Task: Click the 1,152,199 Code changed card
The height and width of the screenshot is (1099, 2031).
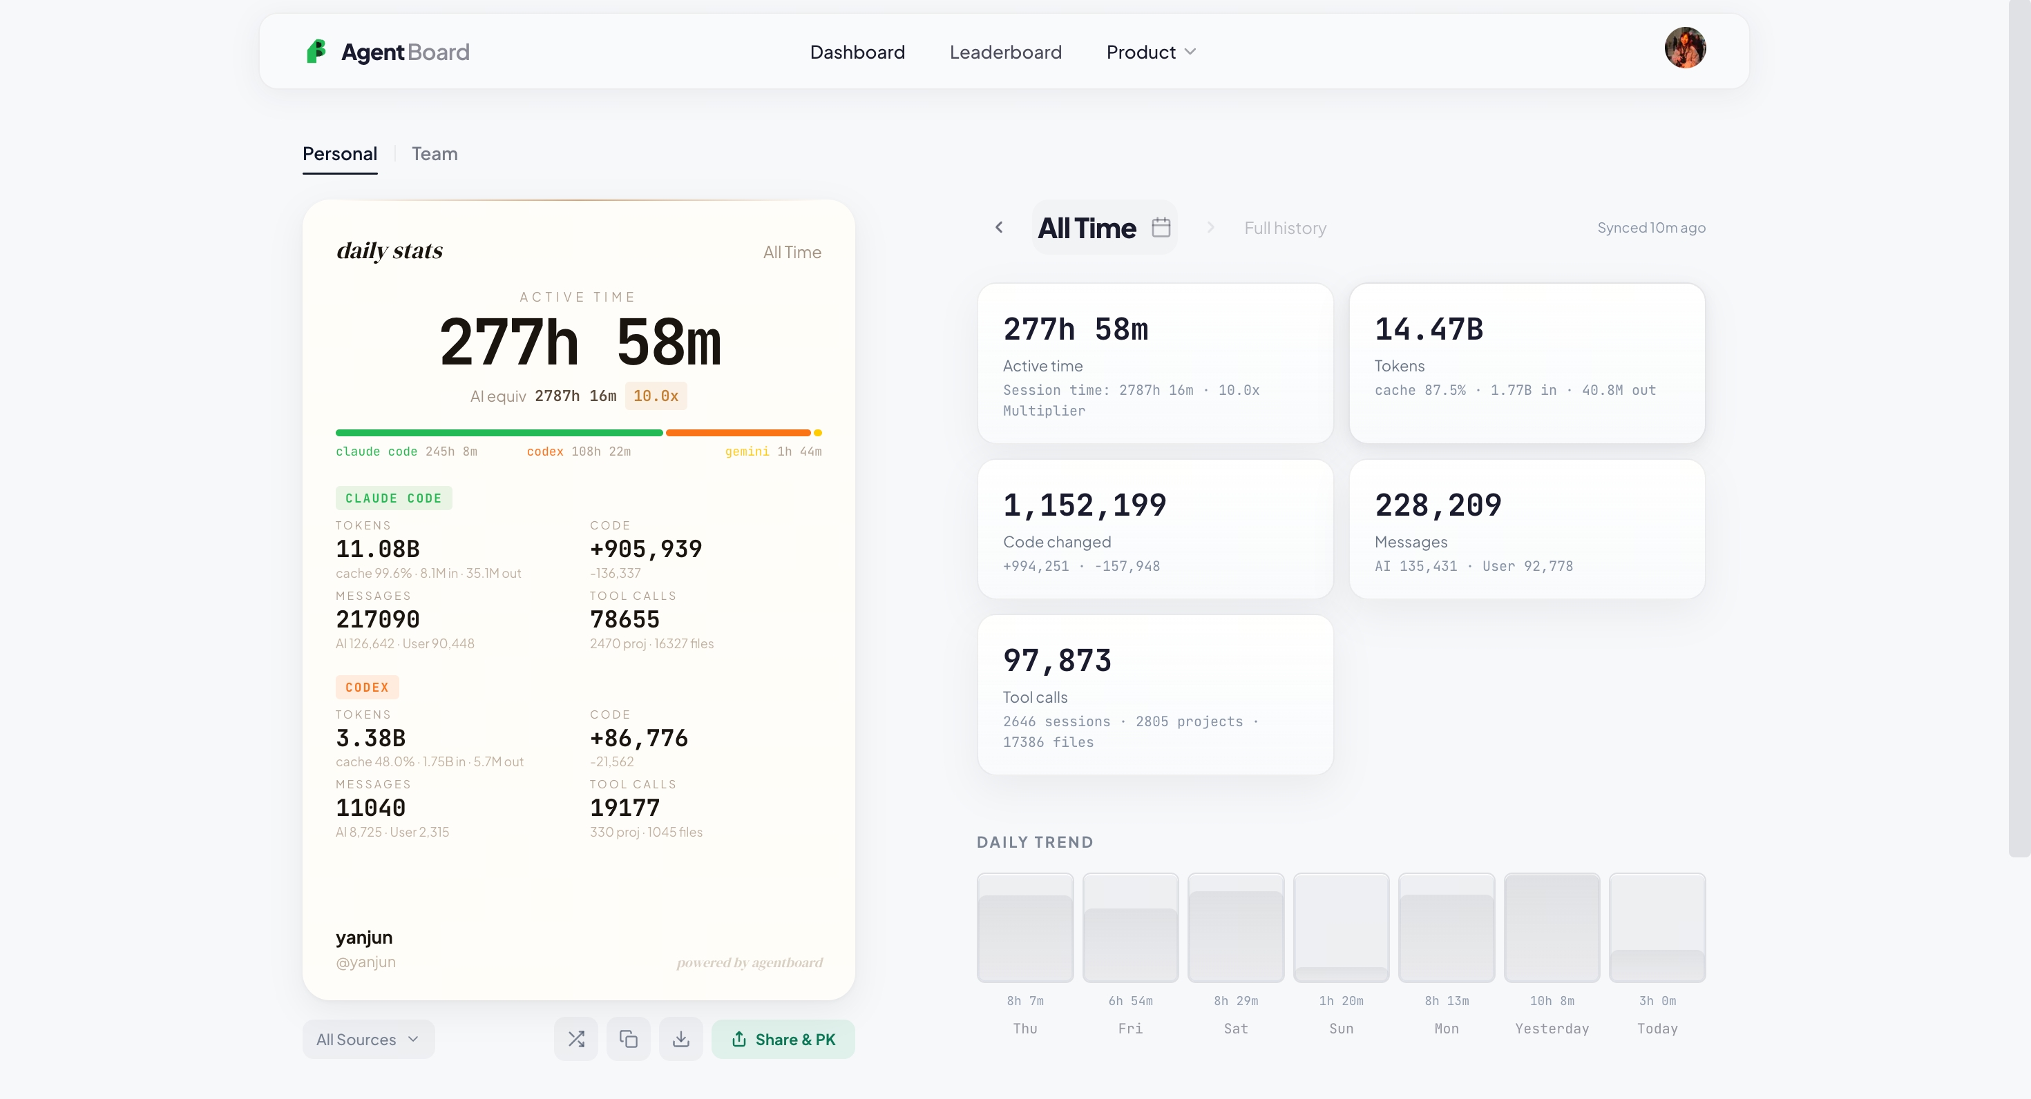Action: tap(1155, 529)
